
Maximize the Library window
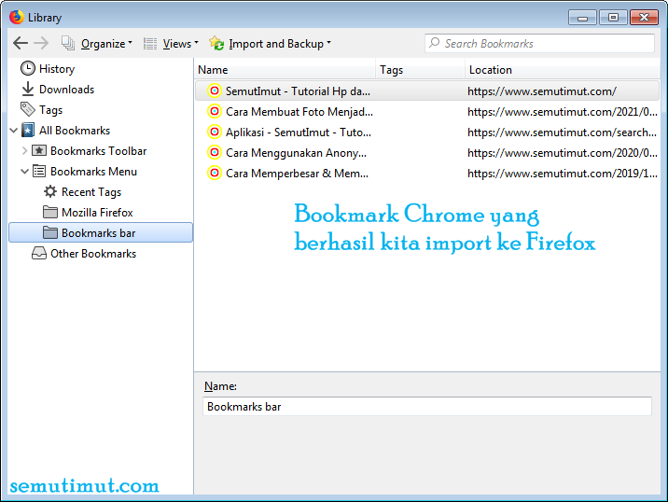(613, 18)
